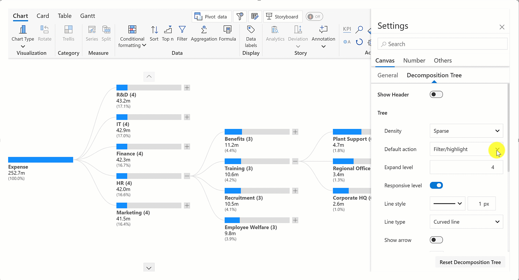
Task: Open the Density dropdown
Action: tap(466, 131)
